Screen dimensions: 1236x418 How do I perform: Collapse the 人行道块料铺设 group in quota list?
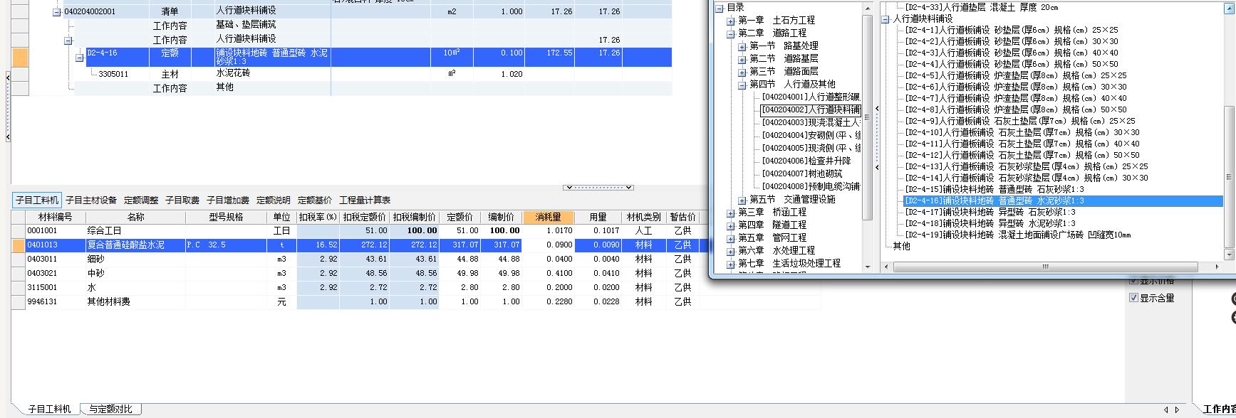point(886,19)
